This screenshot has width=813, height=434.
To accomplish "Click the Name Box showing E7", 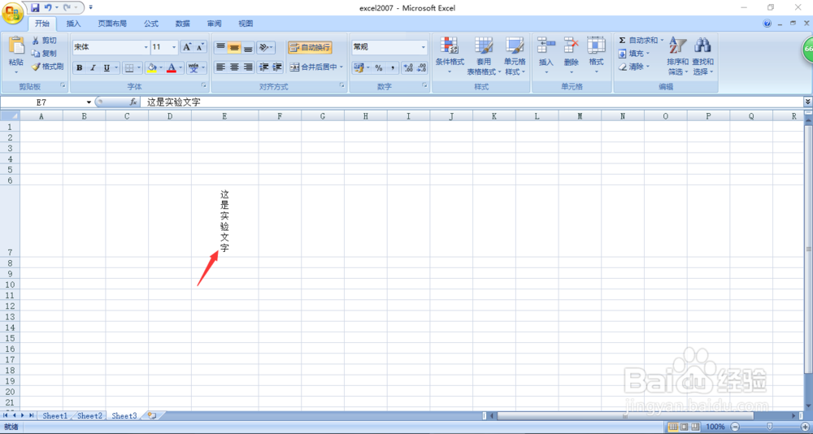I will click(41, 102).
